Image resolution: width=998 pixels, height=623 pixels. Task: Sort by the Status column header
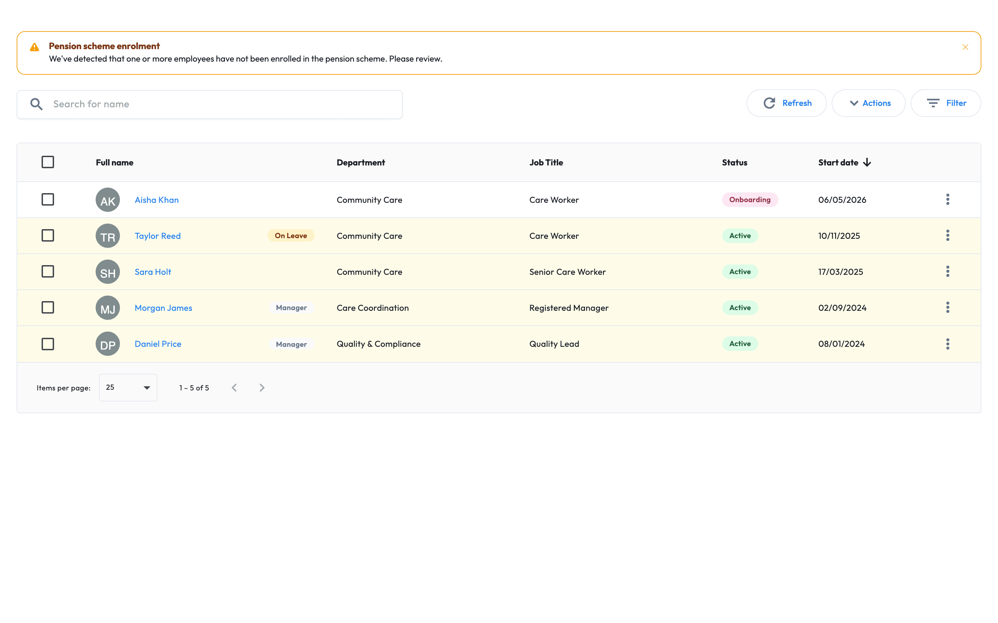(x=735, y=162)
